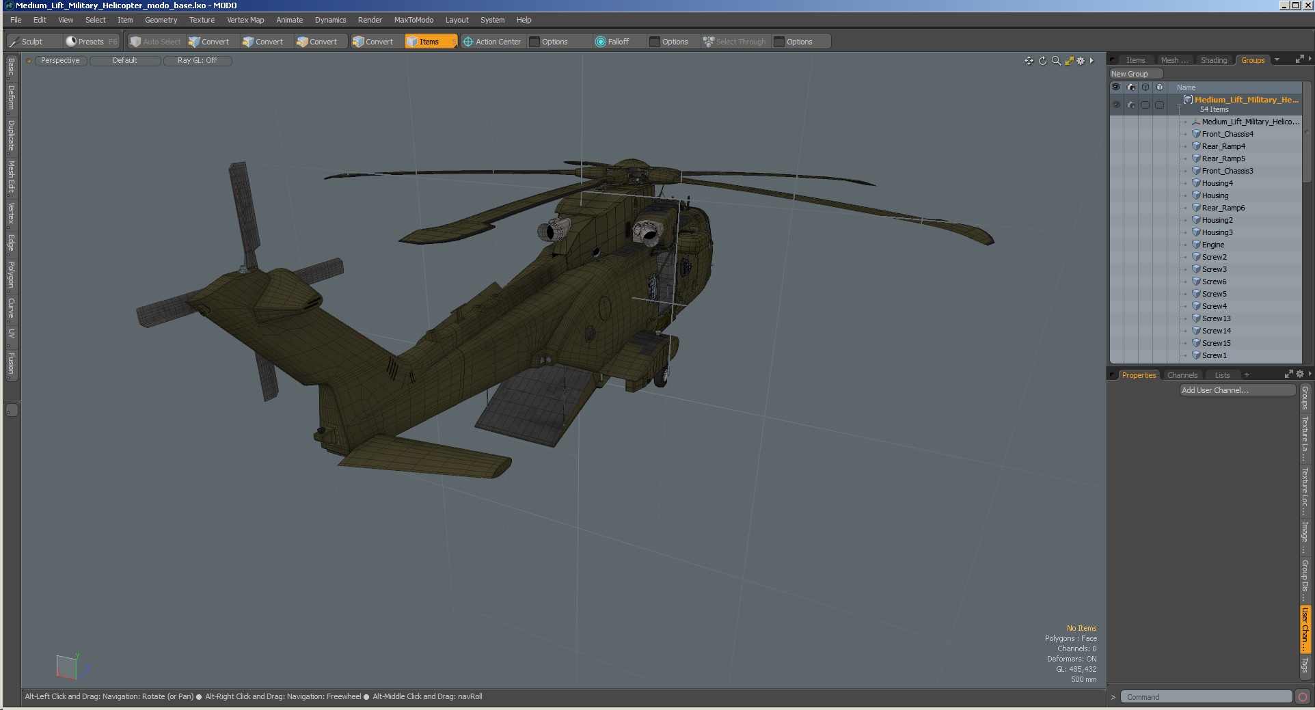Select the Housing3 item
The height and width of the screenshot is (710, 1315).
[x=1217, y=232]
